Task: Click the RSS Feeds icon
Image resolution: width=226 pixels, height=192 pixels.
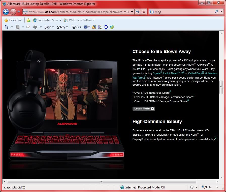Action: (18, 27)
